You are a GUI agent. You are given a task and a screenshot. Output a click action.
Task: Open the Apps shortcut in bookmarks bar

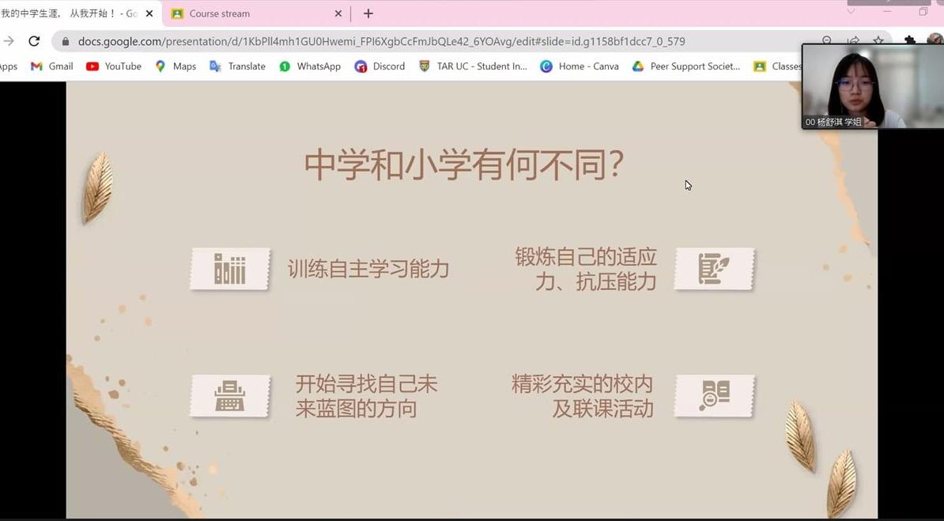(9, 66)
